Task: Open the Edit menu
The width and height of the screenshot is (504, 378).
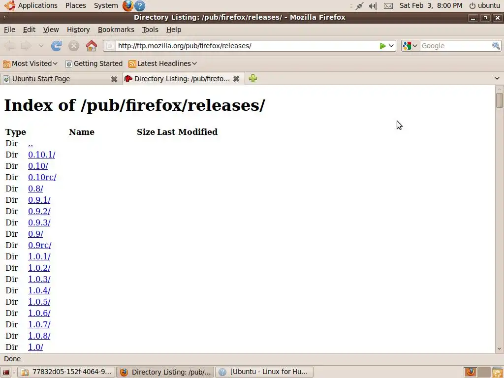Action: point(29,30)
